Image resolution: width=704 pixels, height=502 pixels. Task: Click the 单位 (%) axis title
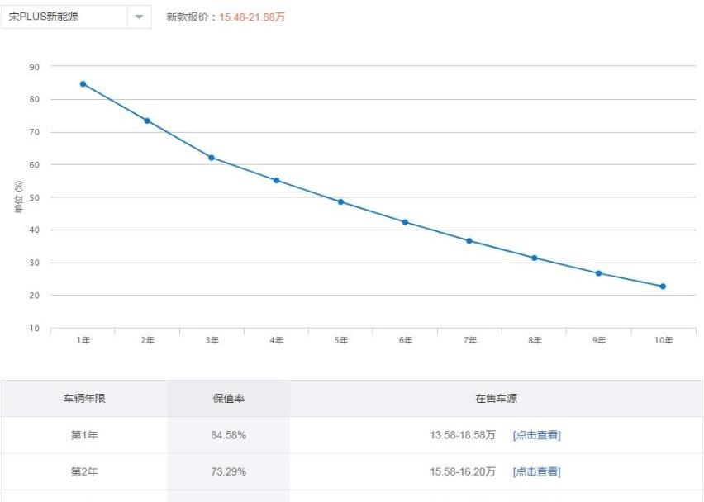pos(19,197)
